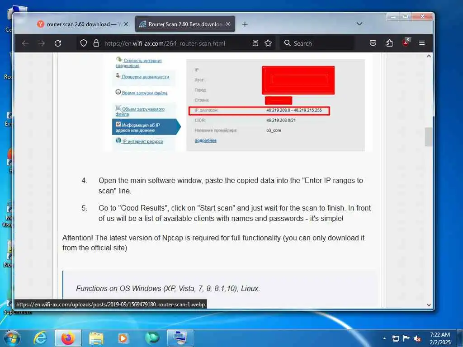
Task: Open the Pocket save icon
Action: coord(373,43)
